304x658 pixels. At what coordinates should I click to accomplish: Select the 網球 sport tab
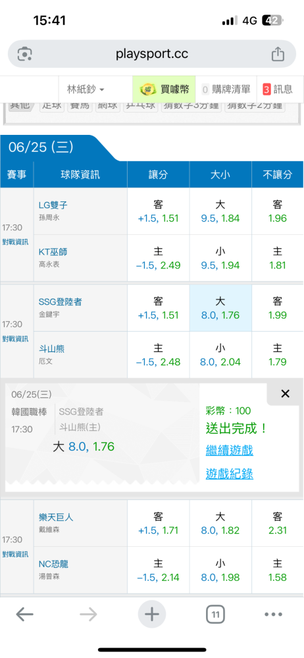[107, 106]
